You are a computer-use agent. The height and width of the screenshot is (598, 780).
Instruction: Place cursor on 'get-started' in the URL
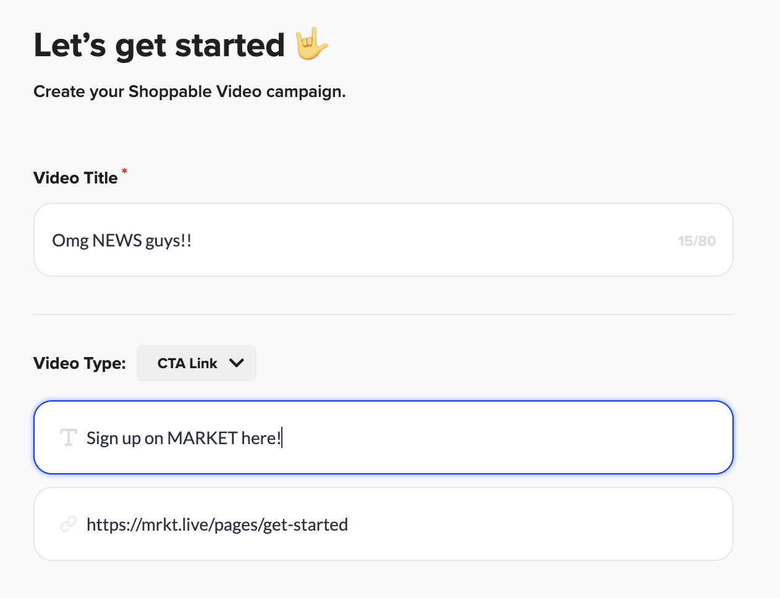coord(305,524)
